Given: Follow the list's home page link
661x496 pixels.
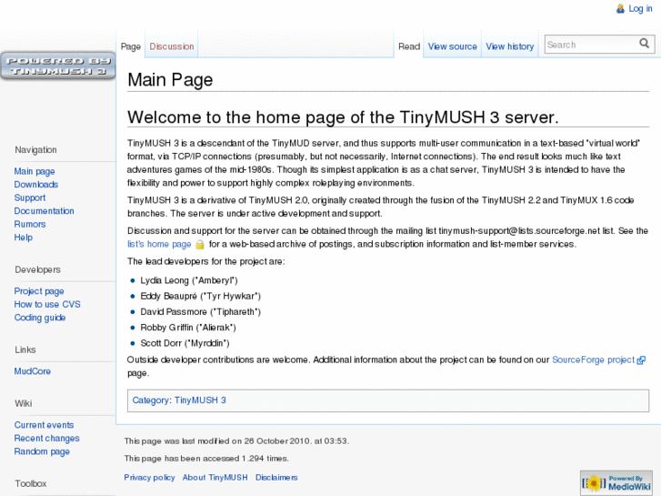Looking at the screenshot, I should click(x=159, y=245).
